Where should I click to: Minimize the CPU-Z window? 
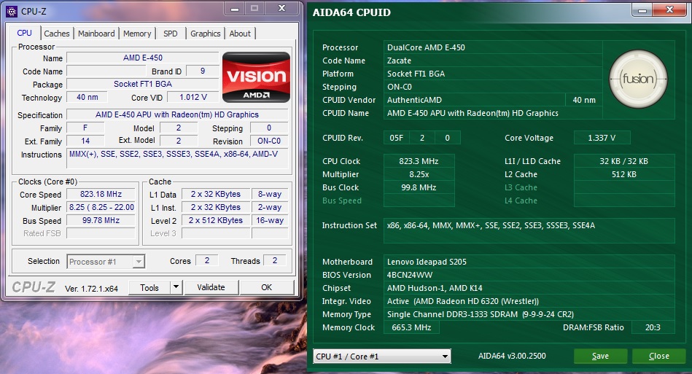(235, 9)
